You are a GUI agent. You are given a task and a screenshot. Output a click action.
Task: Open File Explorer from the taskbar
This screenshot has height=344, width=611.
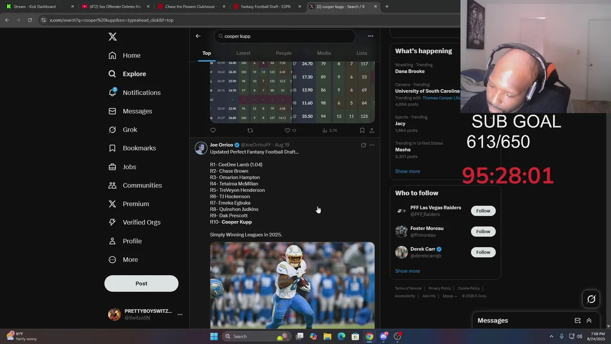[327, 336]
